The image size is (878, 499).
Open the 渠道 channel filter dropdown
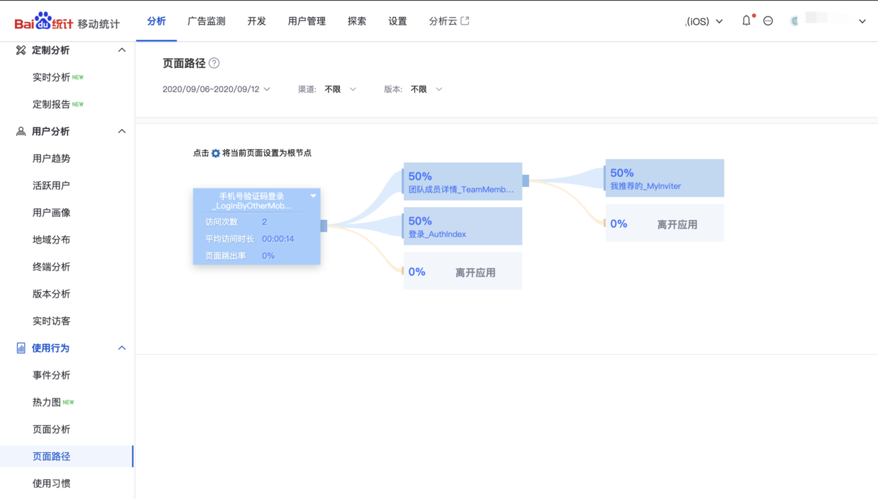340,89
